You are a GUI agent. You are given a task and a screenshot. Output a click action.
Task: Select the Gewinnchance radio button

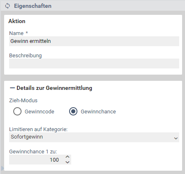73,111
